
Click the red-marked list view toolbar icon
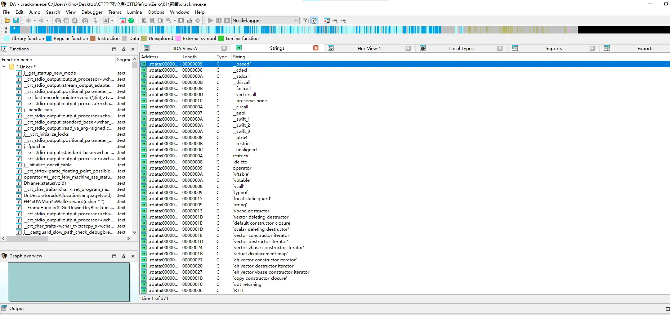click(327, 21)
